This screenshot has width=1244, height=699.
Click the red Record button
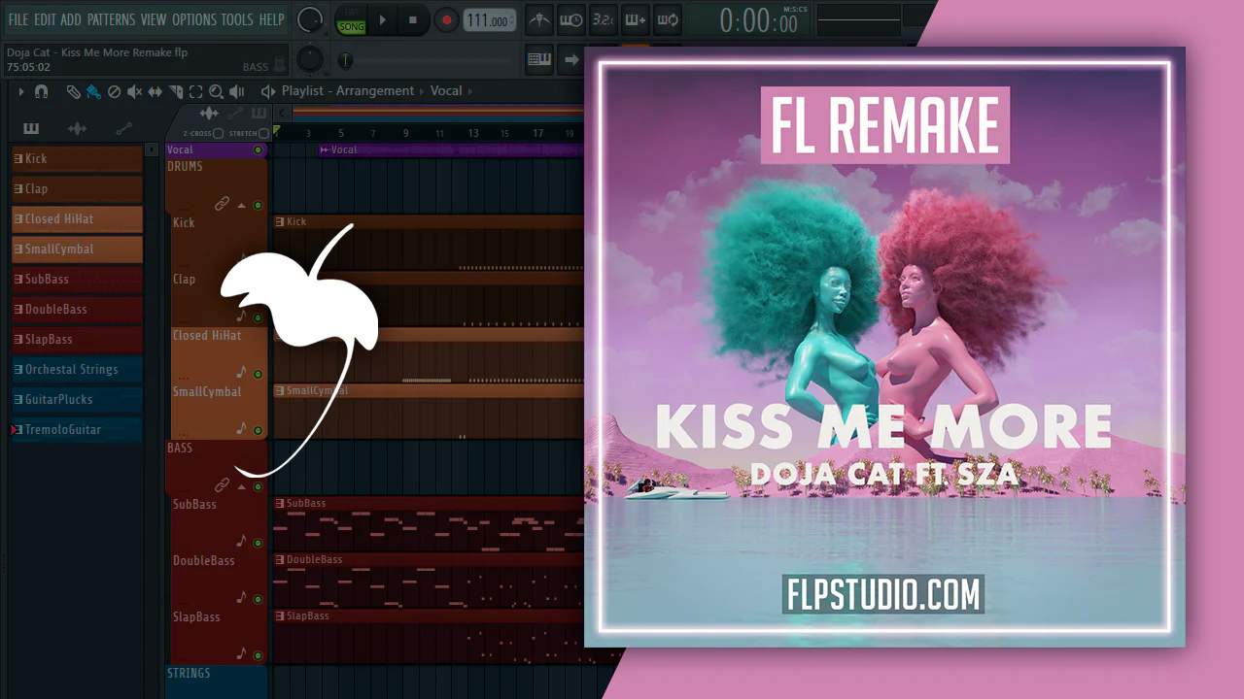(x=446, y=19)
